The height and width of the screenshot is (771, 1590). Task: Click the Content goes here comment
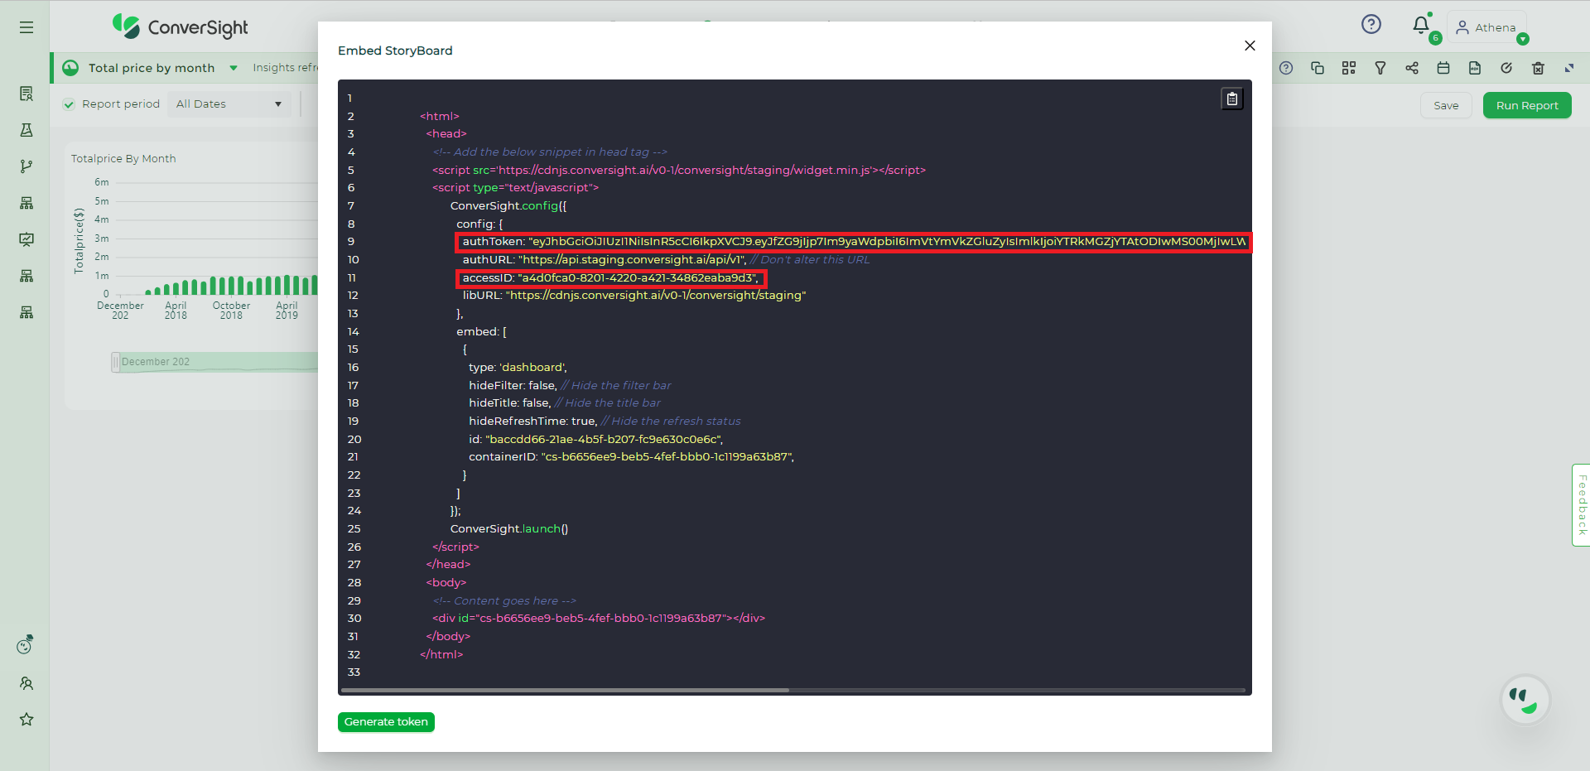(x=503, y=601)
